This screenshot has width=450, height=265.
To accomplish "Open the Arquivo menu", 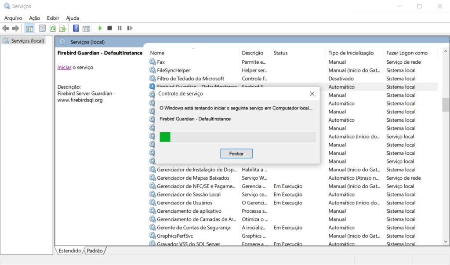I will click(x=13, y=18).
